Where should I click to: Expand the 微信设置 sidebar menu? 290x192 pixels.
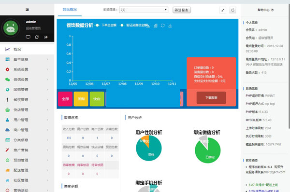[27, 80]
